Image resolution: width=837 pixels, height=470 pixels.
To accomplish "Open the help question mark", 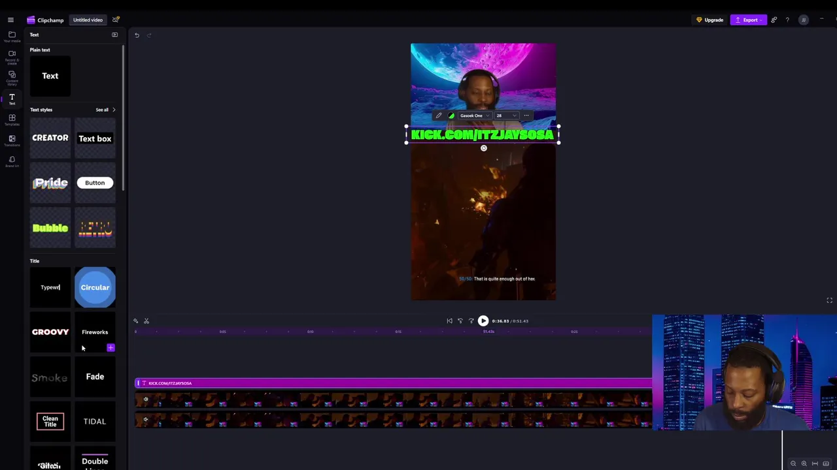I will 787,20.
